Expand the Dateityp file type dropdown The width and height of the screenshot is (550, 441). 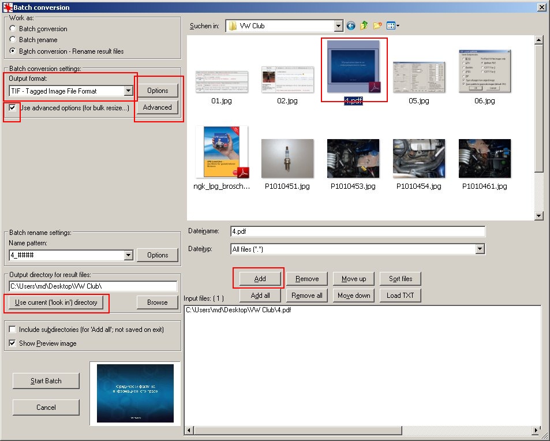[480, 249]
